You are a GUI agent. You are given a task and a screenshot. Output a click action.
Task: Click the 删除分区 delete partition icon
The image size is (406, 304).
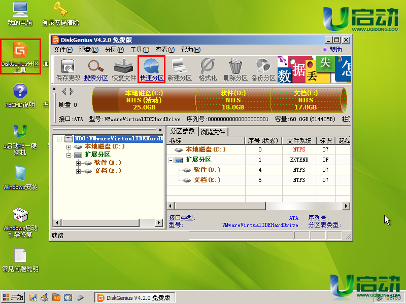pyautogui.click(x=235, y=69)
